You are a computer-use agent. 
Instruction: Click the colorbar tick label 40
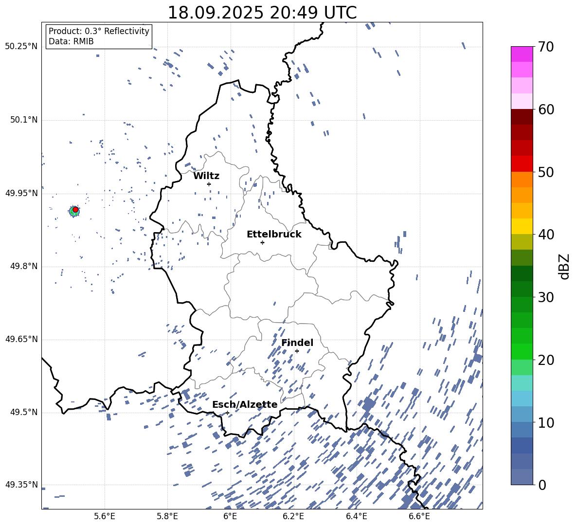click(x=546, y=235)
